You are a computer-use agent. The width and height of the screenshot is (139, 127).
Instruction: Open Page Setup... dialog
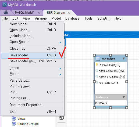click(x=32, y=81)
